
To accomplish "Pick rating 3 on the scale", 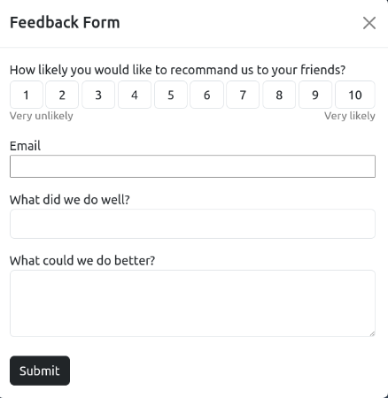I will click(98, 95).
